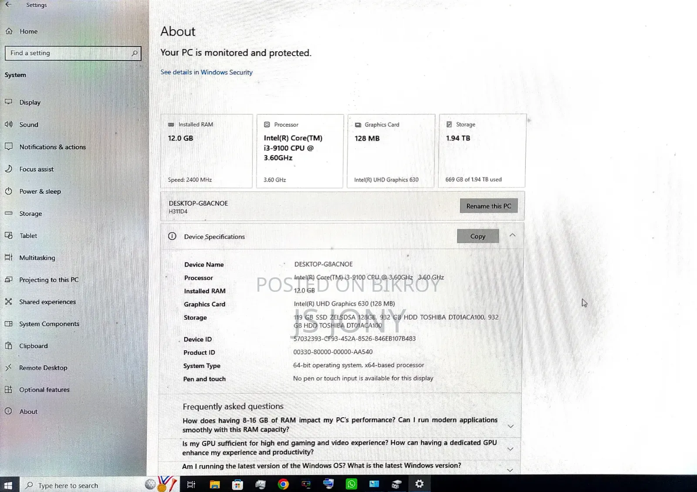Click the Clipboard icon in sidebar
This screenshot has height=492, width=697.
pyautogui.click(x=9, y=346)
